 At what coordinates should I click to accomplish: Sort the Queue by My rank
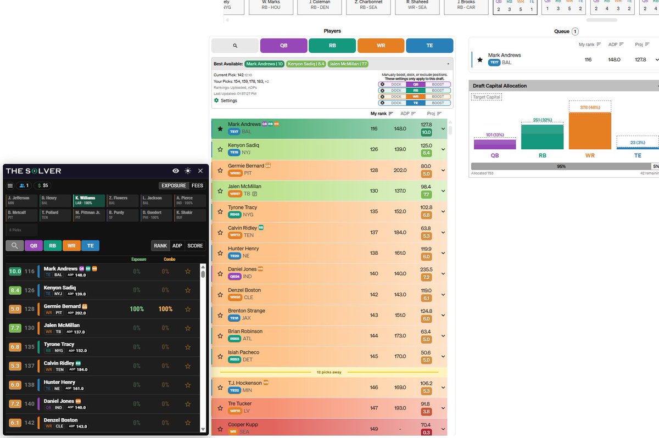590,44
